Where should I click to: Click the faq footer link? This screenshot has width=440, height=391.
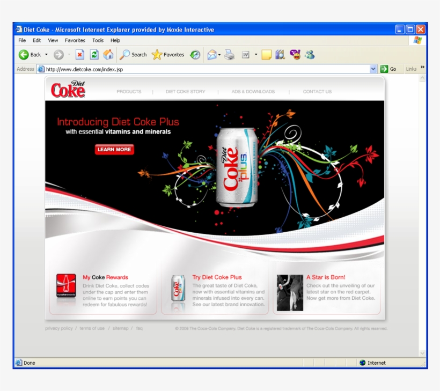coord(139,328)
